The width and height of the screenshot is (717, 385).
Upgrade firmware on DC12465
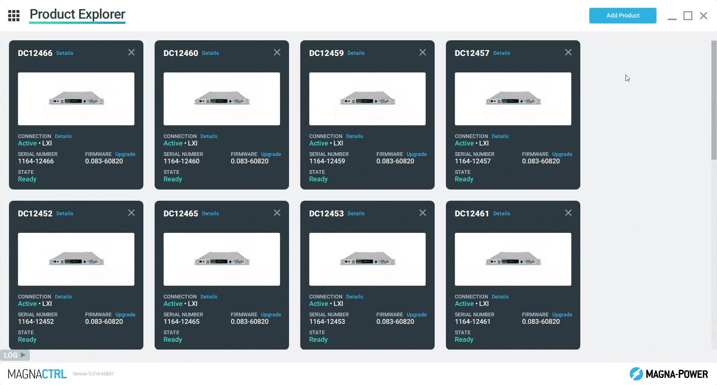[x=271, y=315]
